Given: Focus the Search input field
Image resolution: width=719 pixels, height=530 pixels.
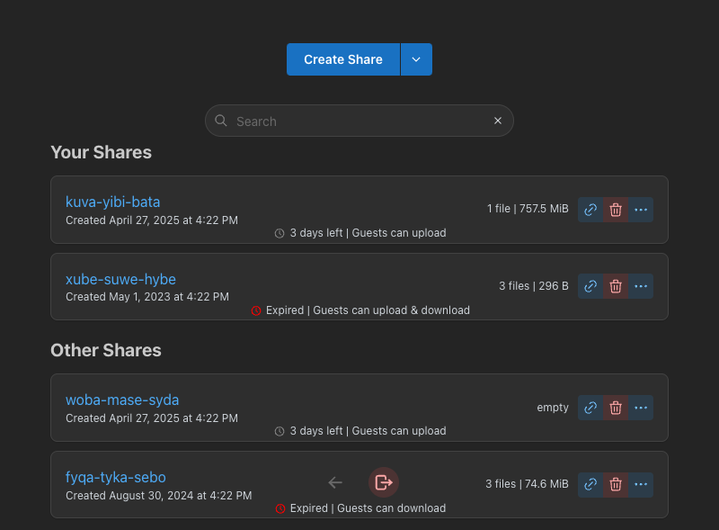Looking at the screenshot, I should pyautogui.click(x=359, y=121).
